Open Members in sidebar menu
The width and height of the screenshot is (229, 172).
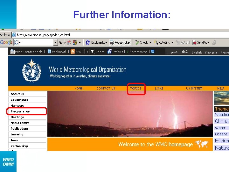pyautogui.click(x=27, y=105)
